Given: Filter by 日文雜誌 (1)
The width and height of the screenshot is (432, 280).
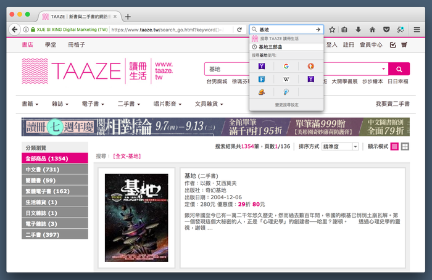Looking at the screenshot, I should click(x=55, y=213).
